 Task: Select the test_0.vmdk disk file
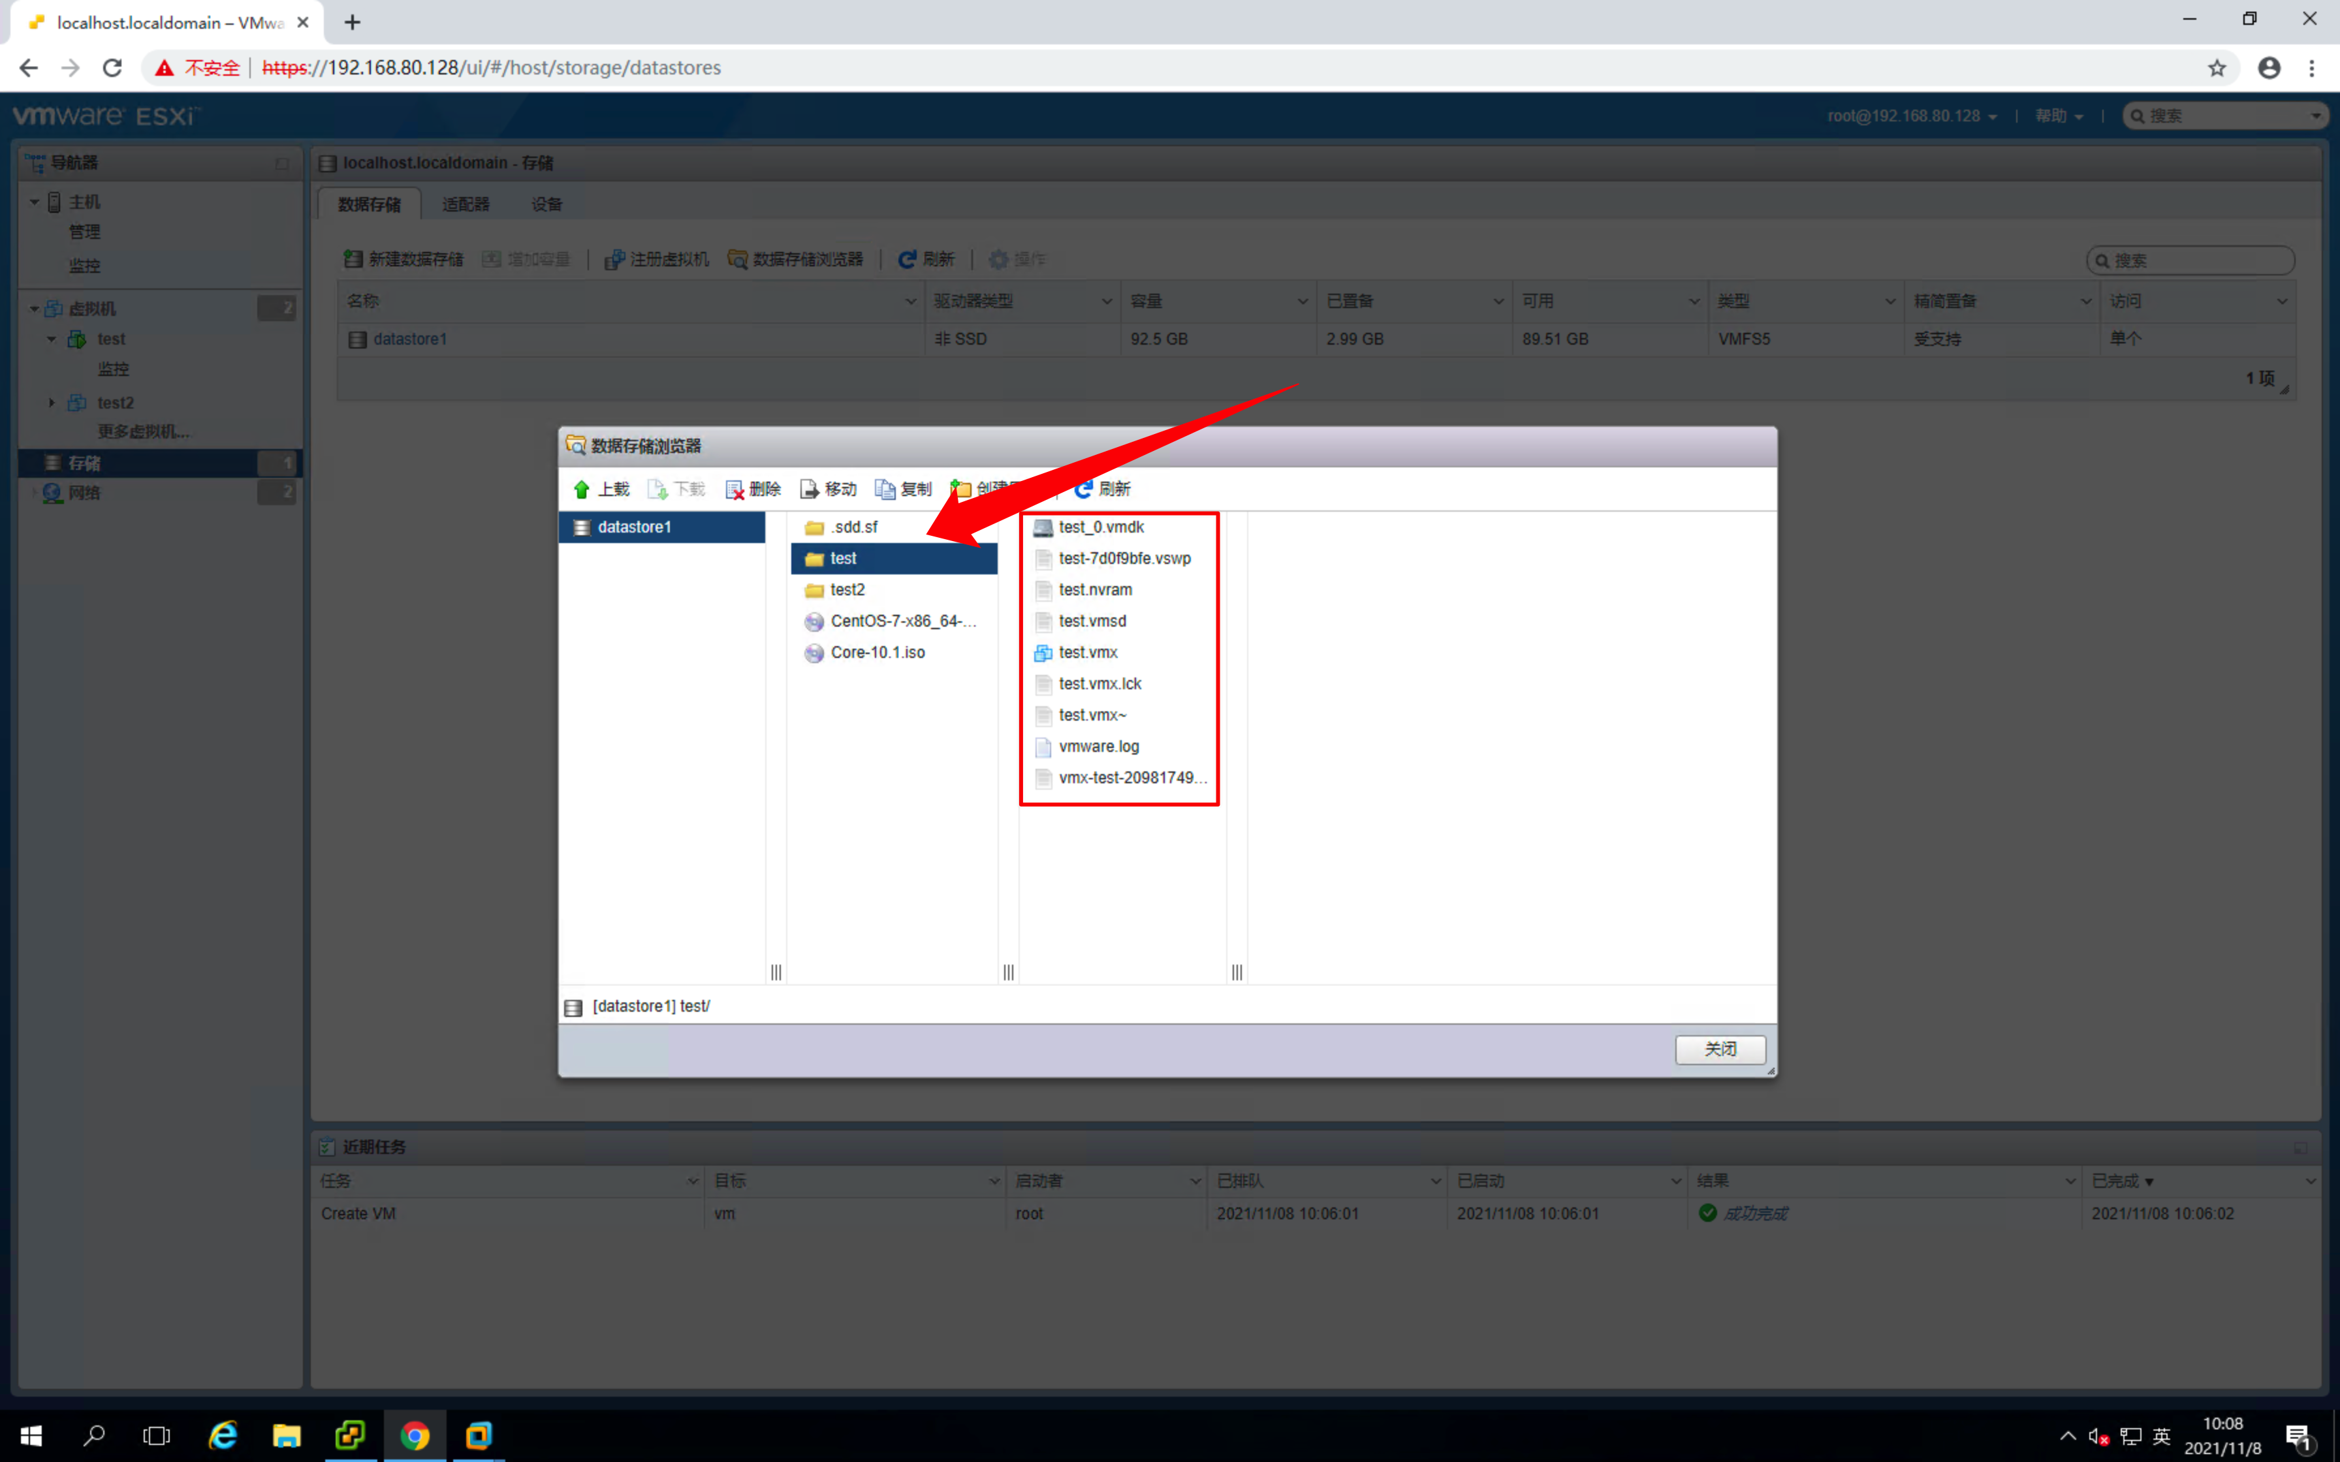[1100, 527]
